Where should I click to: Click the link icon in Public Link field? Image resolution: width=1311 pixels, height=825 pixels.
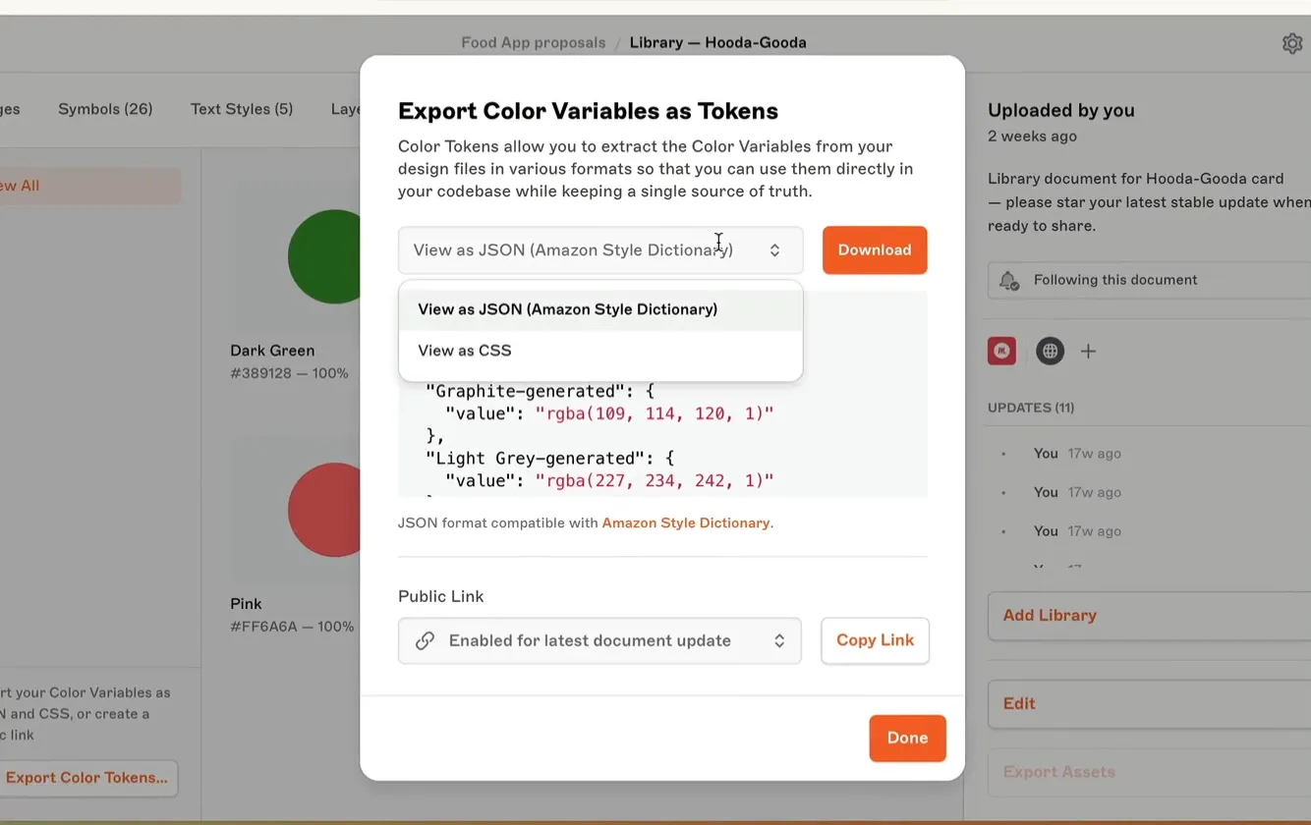(425, 640)
